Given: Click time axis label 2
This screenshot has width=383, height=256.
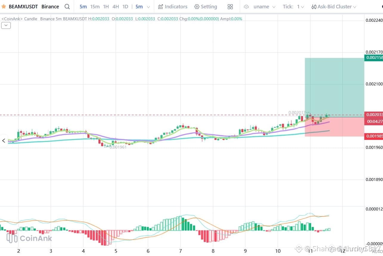Looking at the screenshot, I should click(x=18, y=251).
